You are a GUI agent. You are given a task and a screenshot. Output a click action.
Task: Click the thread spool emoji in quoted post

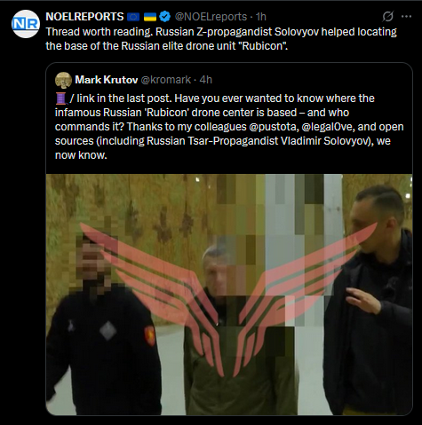60,98
